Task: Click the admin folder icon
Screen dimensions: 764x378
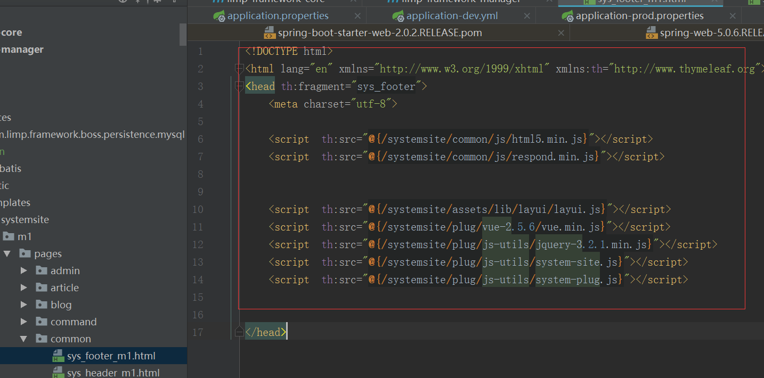Action: pyautogui.click(x=42, y=270)
